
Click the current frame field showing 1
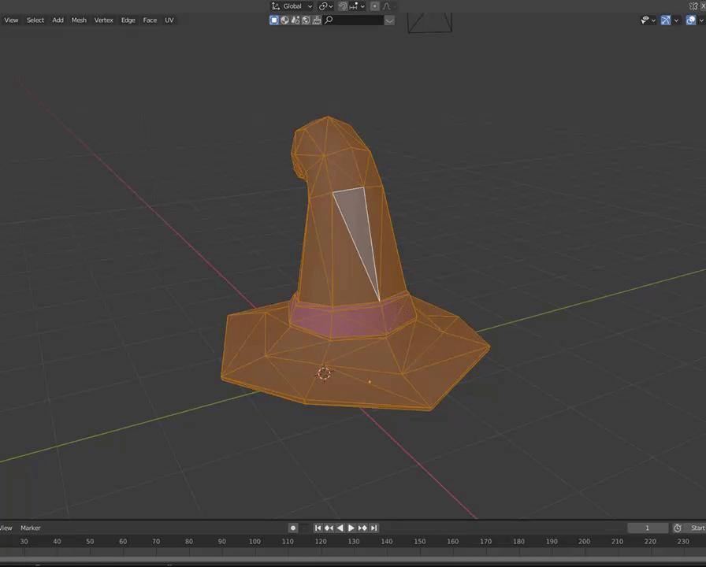tap(648, 528)
